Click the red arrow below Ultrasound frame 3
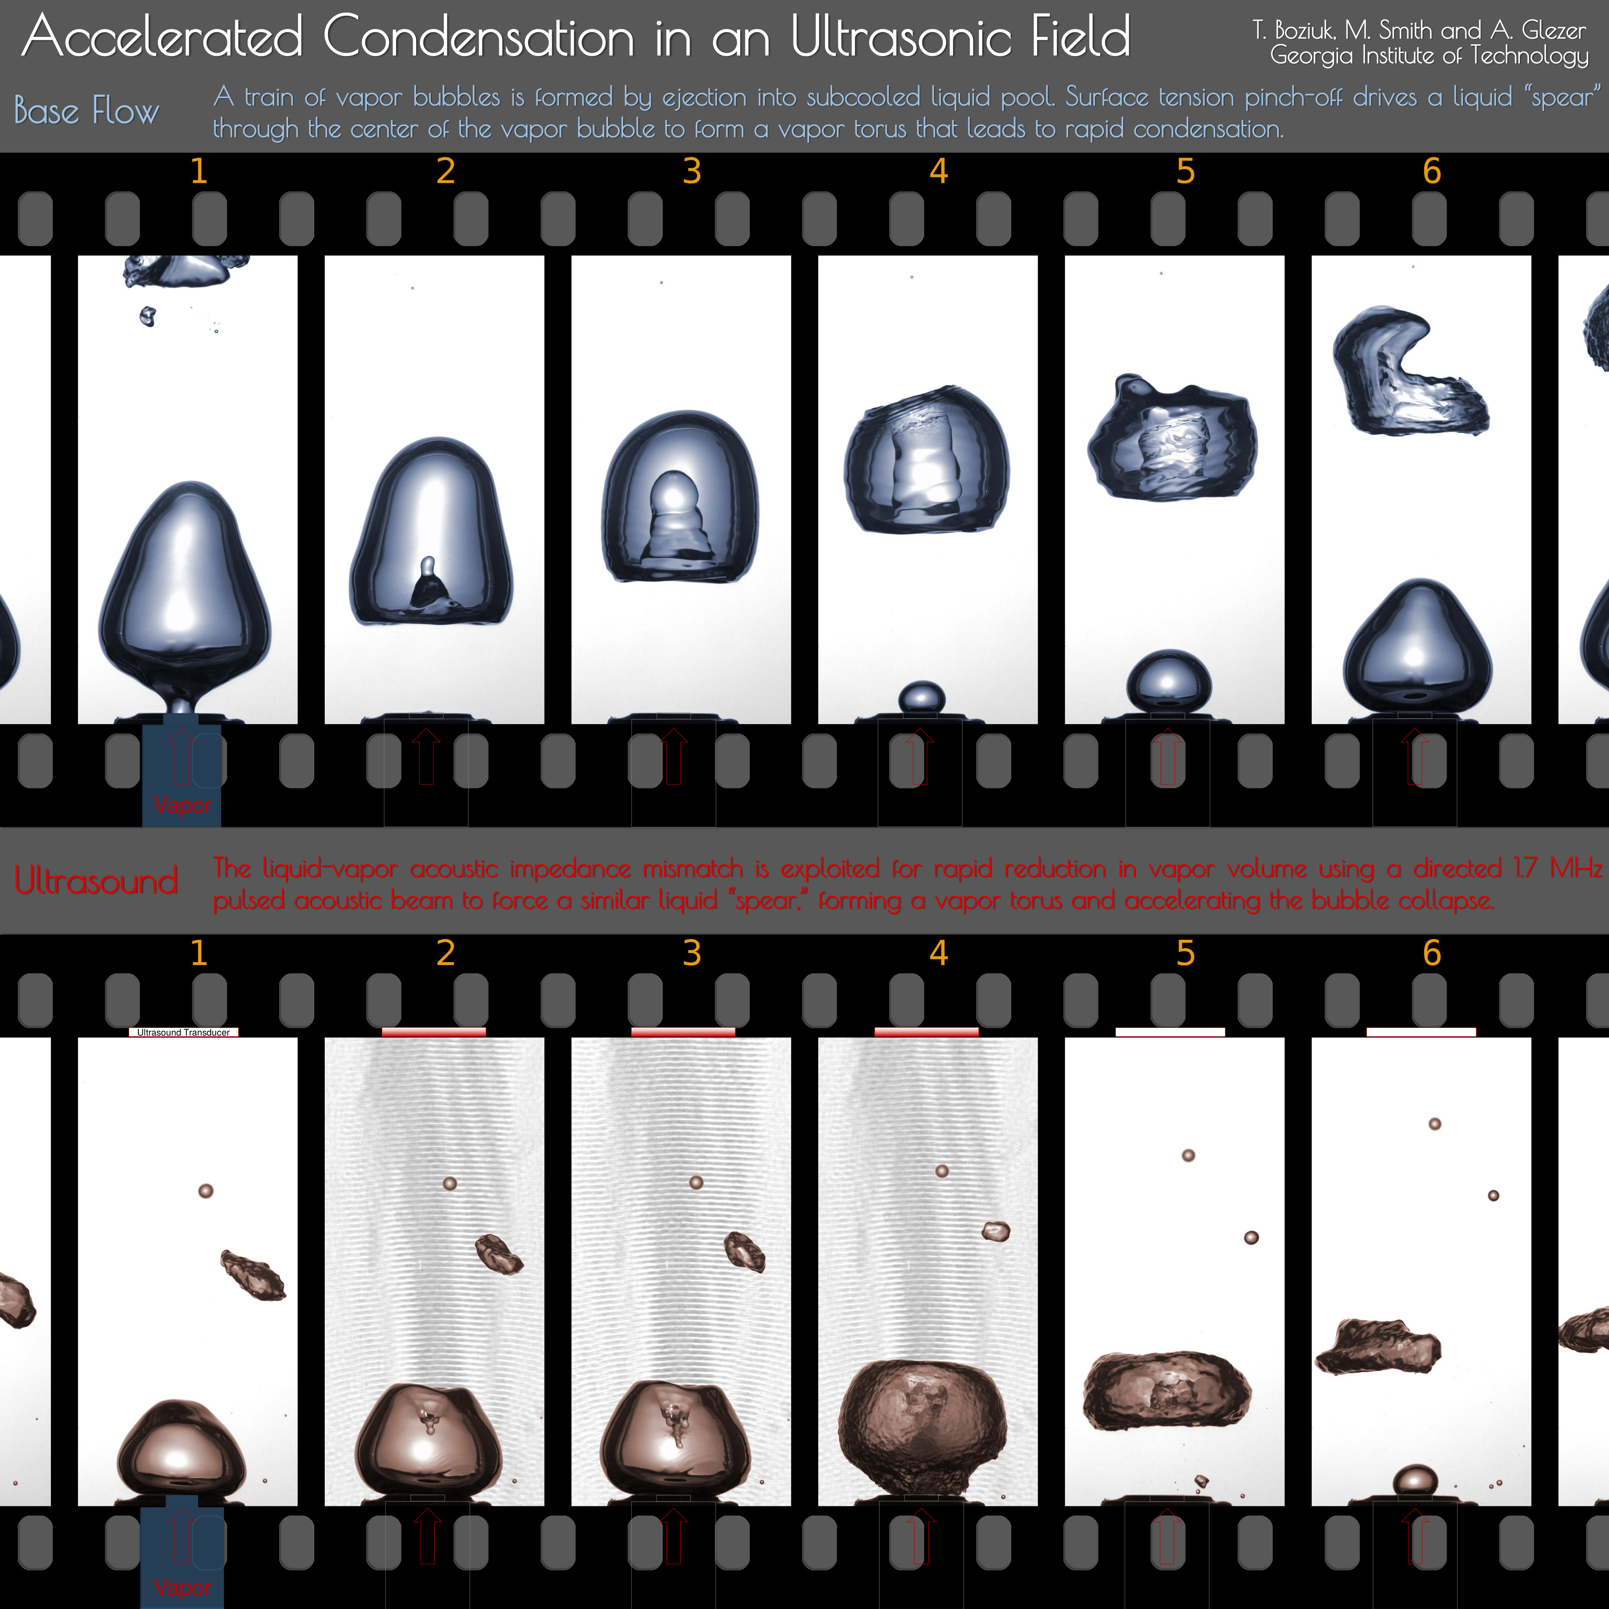 673,1536
